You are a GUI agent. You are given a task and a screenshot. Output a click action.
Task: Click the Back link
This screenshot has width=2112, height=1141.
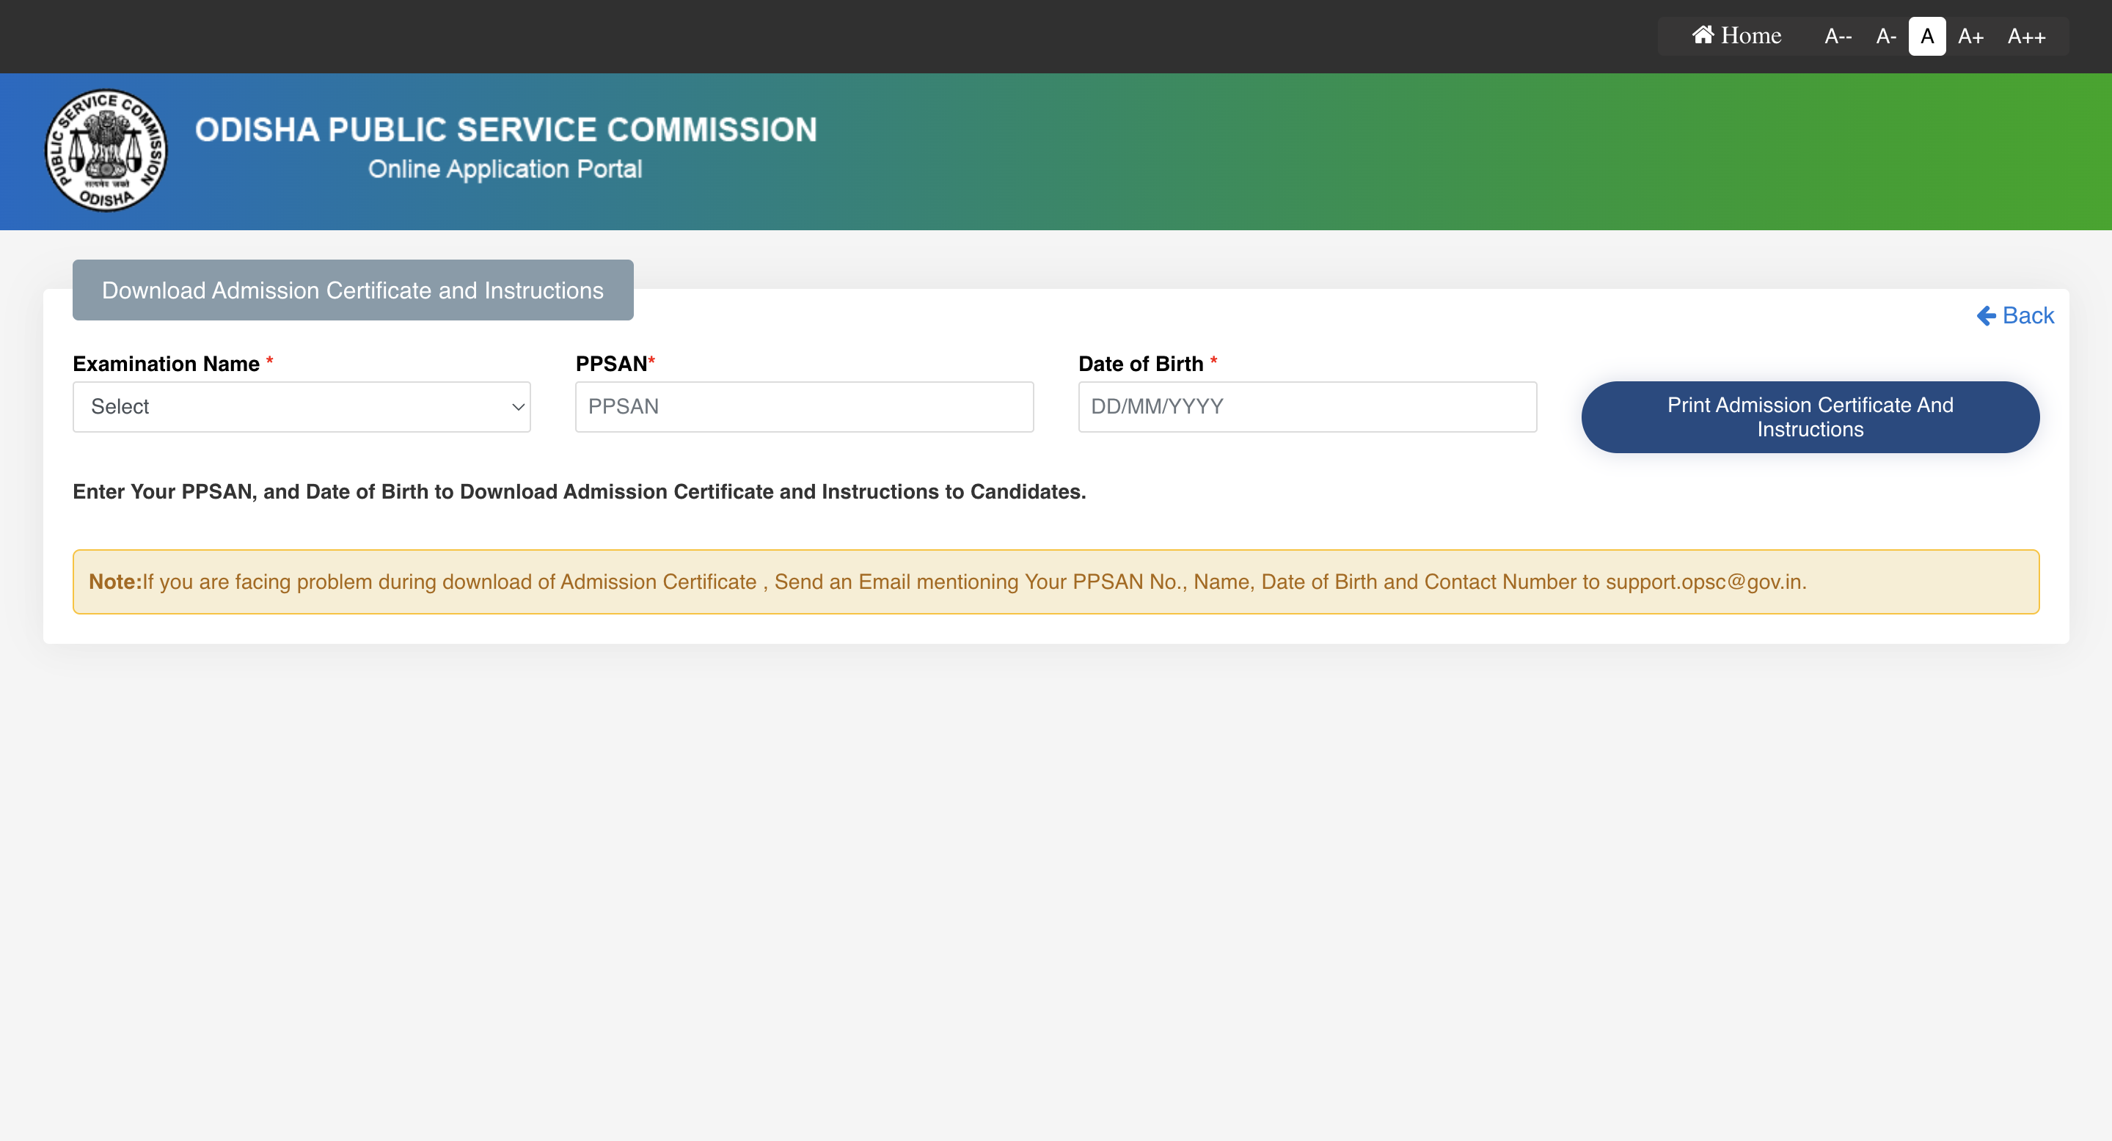tap(2028, 315)
